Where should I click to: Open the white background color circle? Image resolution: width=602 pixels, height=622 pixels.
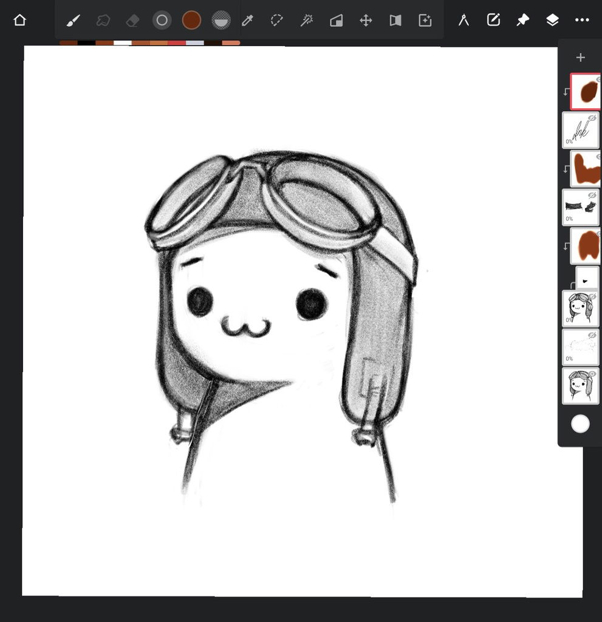click(580, 424)
